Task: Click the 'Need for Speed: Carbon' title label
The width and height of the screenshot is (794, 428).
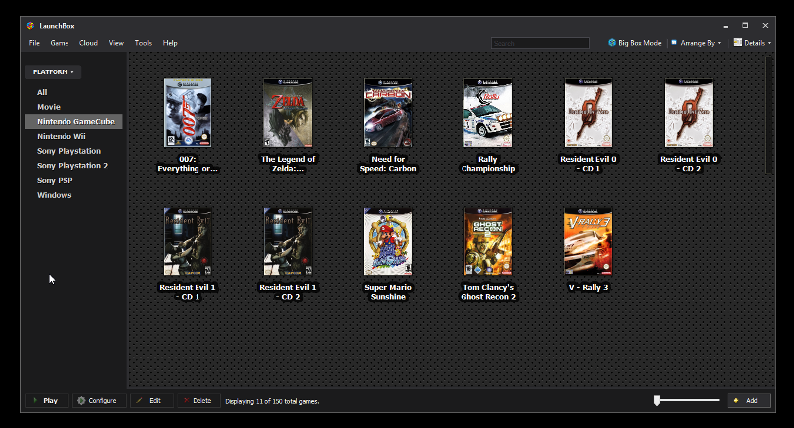Action: pos(388,164)
